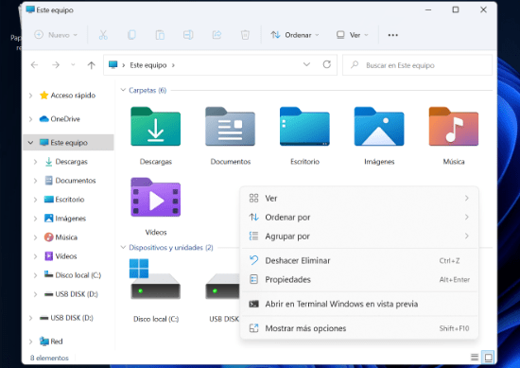Select Acceso rápido in navigation pane
The height and width of the screenshot is (368, 520).
point(73,96)
